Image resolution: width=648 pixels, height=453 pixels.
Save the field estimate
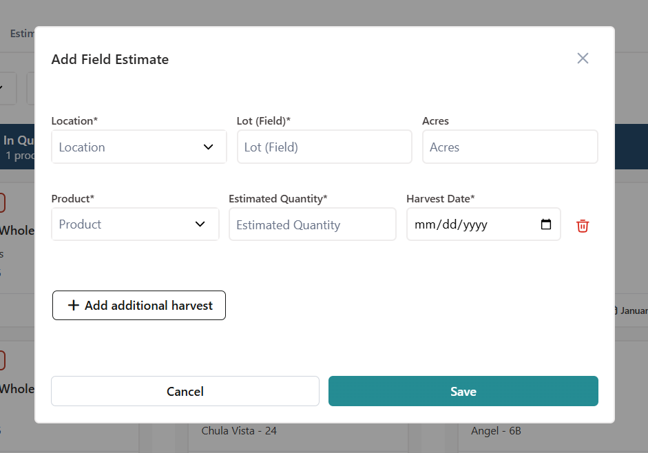(463, 391)
